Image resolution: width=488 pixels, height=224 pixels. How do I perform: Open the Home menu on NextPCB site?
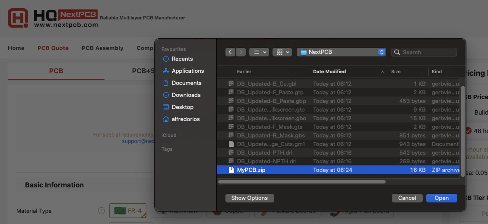pos(16,48)
